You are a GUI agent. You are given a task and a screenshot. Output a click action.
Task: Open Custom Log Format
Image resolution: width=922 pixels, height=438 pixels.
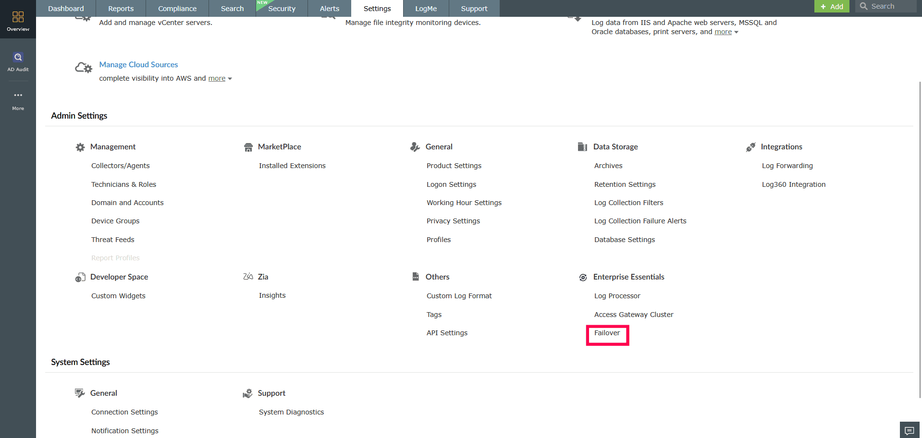pyautogui.click(x=459, y=296)
